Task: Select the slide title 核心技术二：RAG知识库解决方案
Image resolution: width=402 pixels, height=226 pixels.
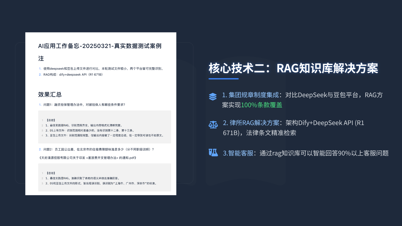Action: [293, 68]
